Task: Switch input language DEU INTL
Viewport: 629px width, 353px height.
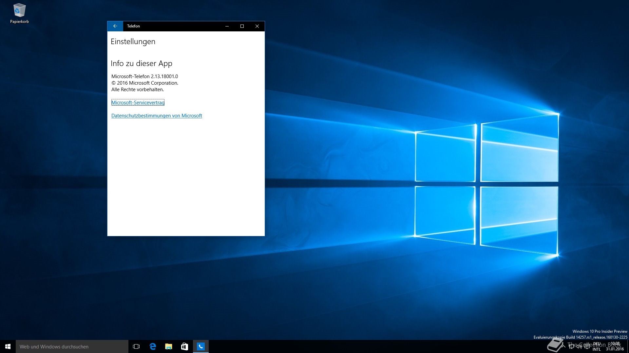Action: tap(597, 346)
